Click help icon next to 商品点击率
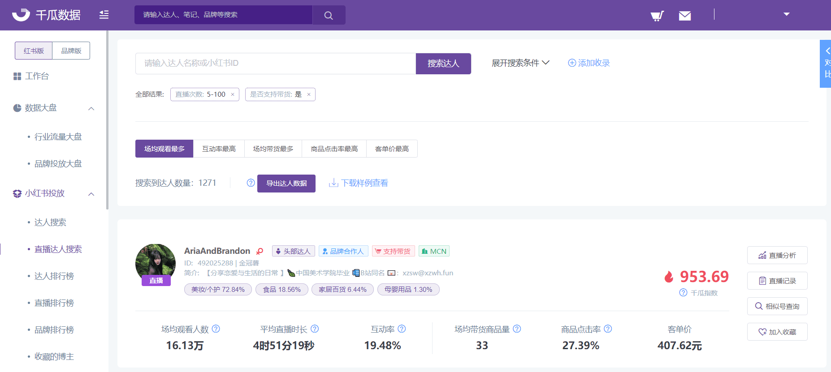This screenshot has height=372, width=831. click(x=608, y=329)
